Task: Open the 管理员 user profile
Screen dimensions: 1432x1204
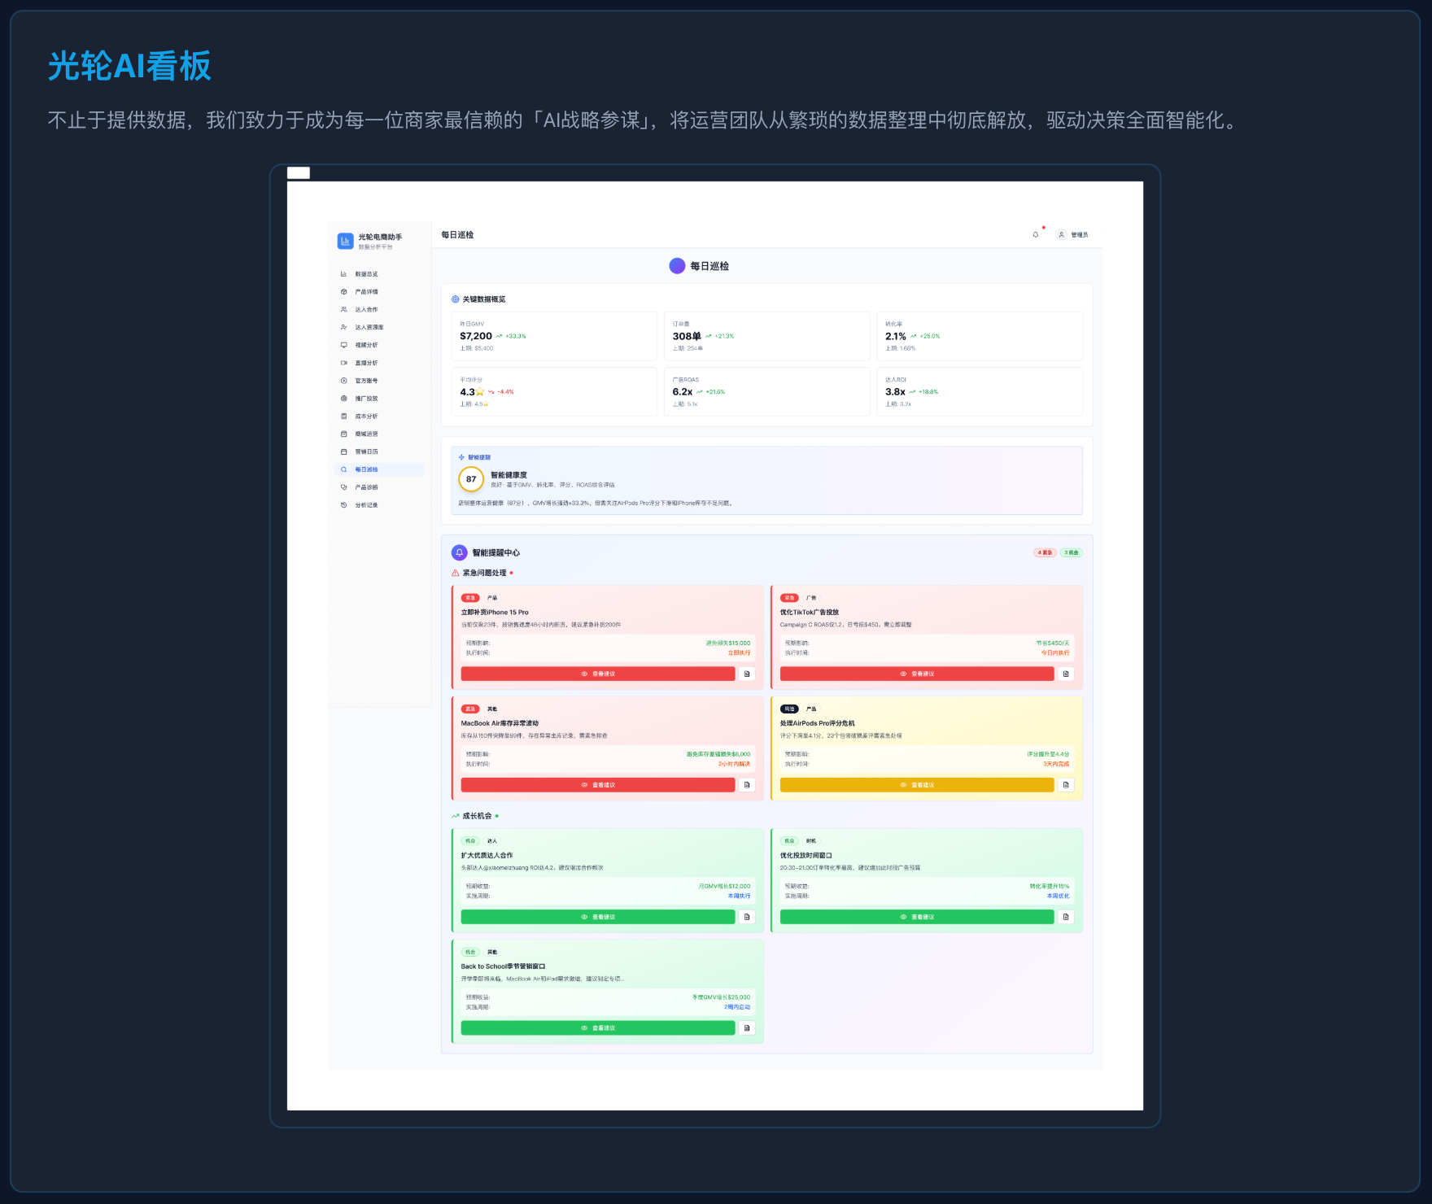Action: tap(1072, 234)
